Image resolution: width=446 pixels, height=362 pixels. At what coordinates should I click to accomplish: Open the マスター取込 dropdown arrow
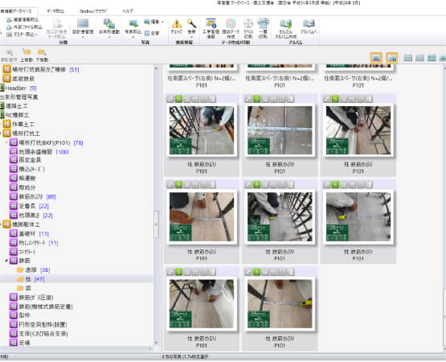click(x=36, y=35)
